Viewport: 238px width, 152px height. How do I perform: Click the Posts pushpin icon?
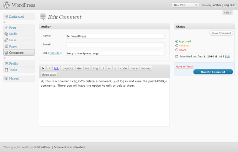(6, 28)
